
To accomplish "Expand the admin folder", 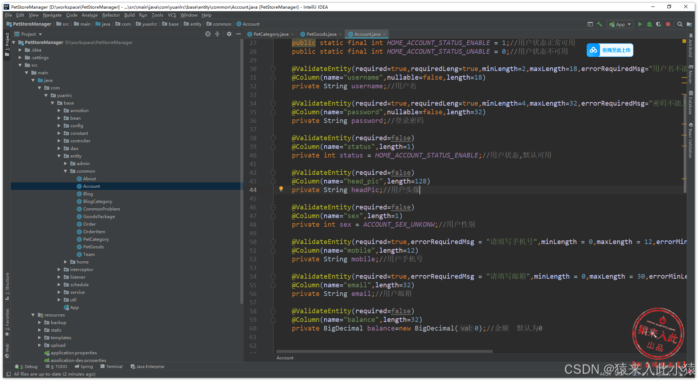I will [x=66, y=164].
